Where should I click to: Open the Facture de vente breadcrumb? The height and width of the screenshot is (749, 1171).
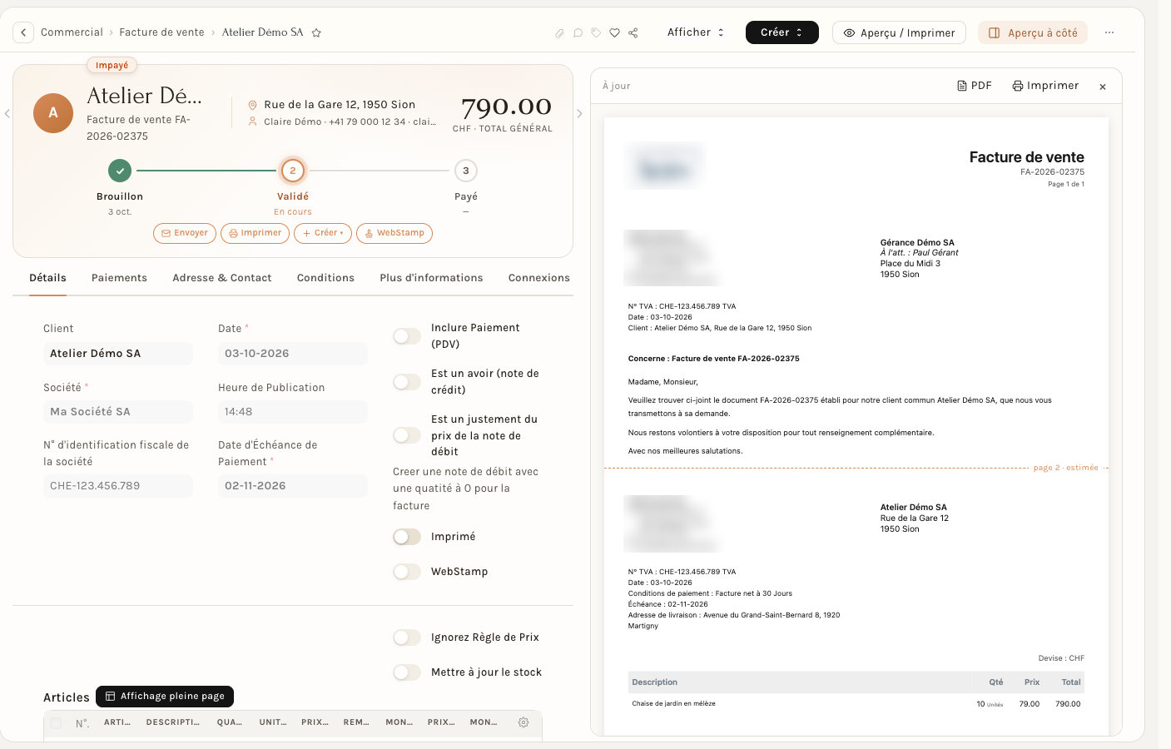click(161, 32)
